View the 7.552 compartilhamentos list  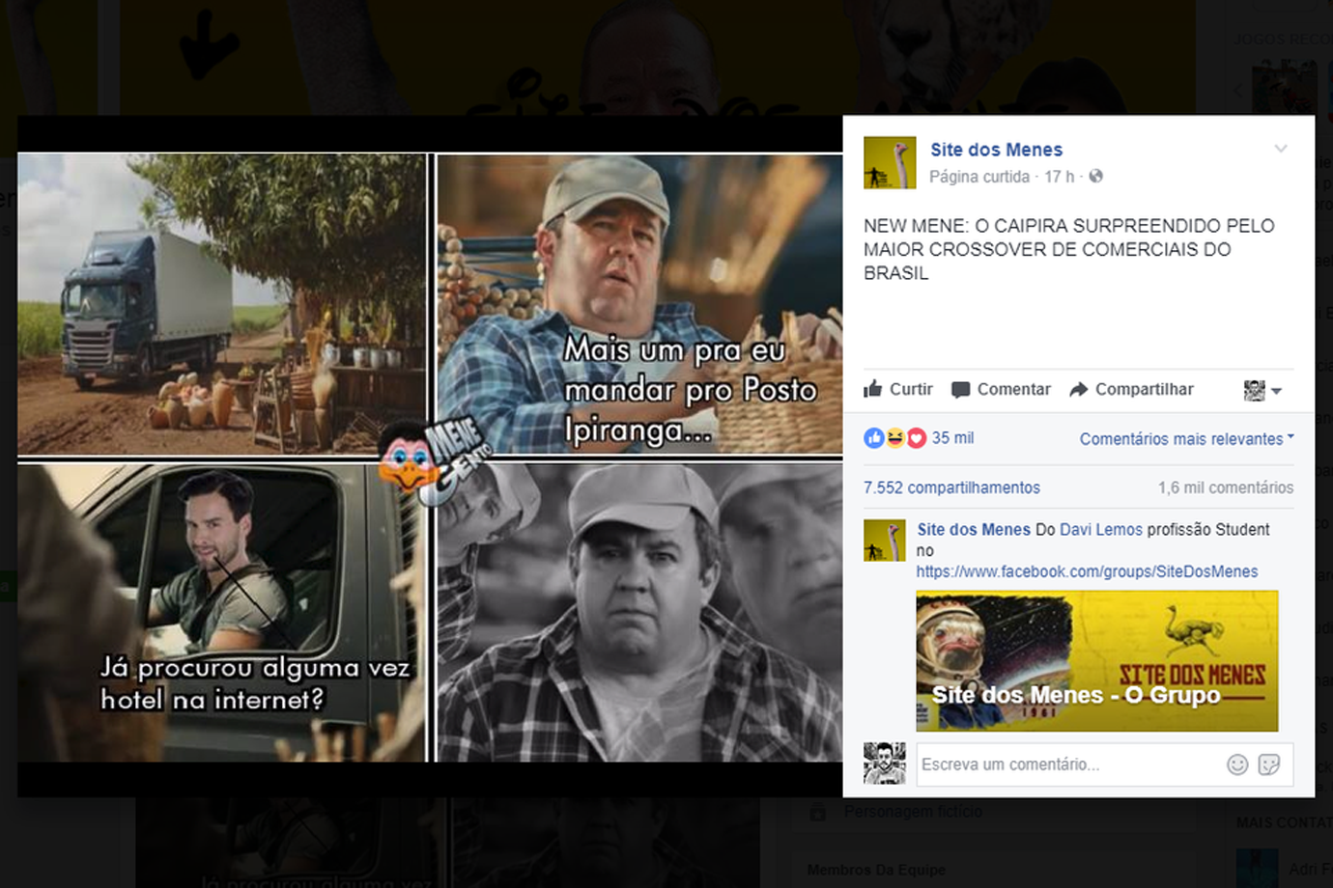[x=951, y=487]
